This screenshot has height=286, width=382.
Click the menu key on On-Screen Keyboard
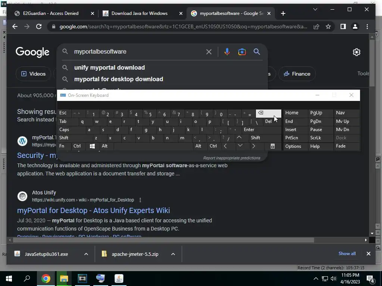point(273,146)
